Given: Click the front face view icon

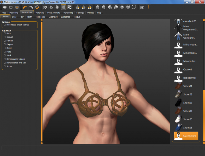Looking at the screenshot, I should pos(97,7).
